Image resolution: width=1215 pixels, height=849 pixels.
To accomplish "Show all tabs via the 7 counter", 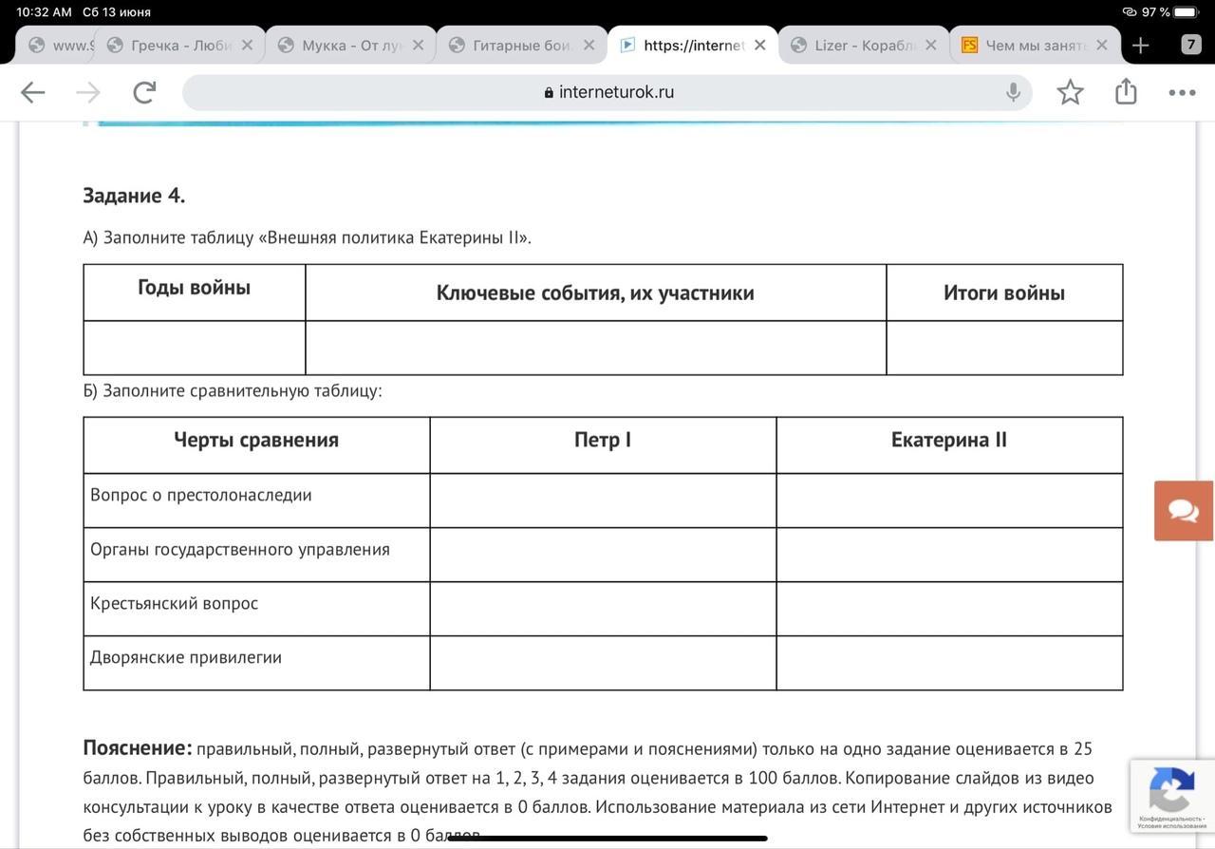I will click(x=1191, y=44).
